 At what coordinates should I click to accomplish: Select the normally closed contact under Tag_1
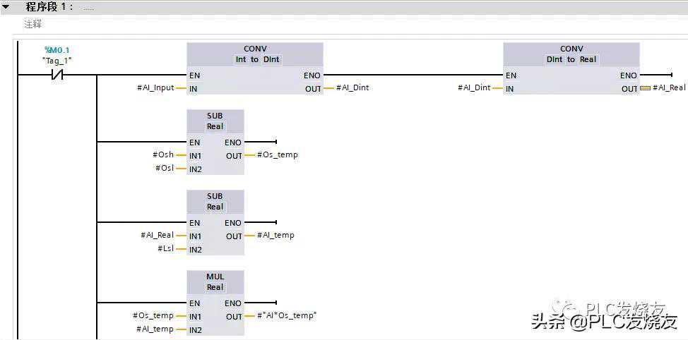[x=57, y=75]
